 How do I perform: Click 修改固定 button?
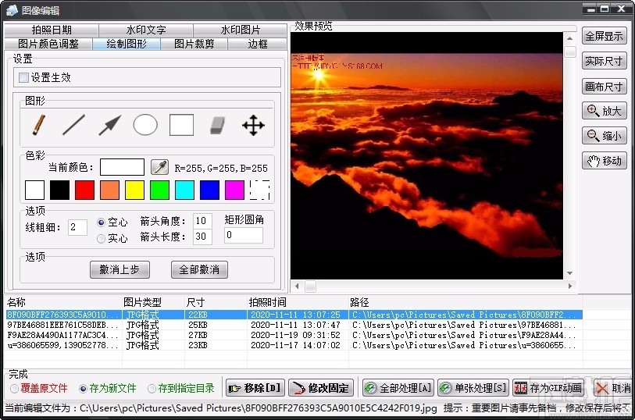(x=321, y=388)
